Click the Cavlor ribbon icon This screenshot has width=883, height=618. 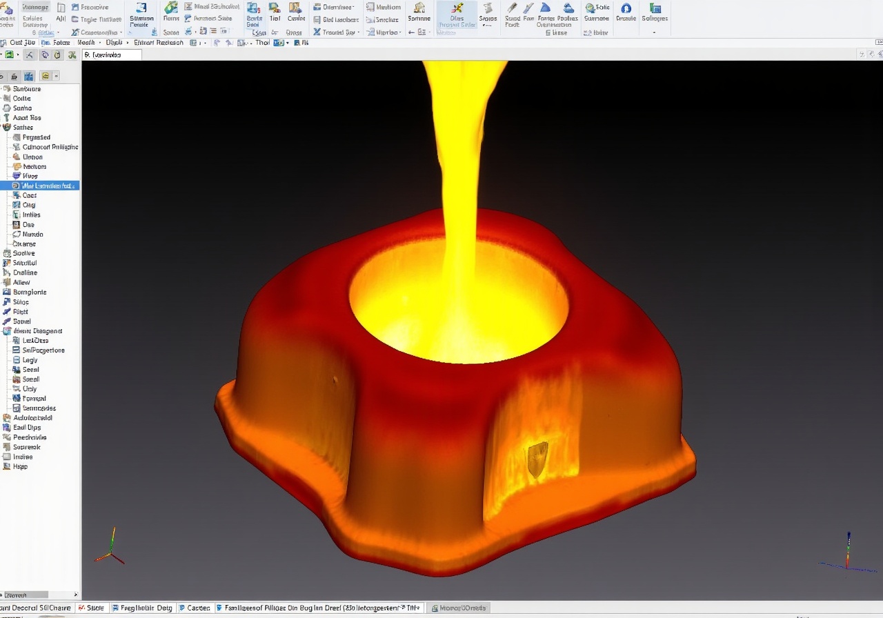pos(296,10)
